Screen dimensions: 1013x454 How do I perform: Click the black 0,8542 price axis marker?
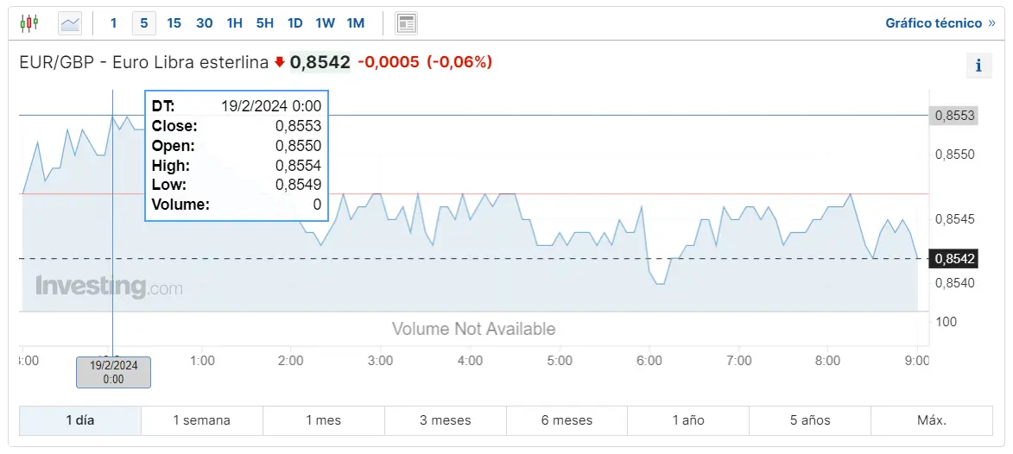point(953,259)
